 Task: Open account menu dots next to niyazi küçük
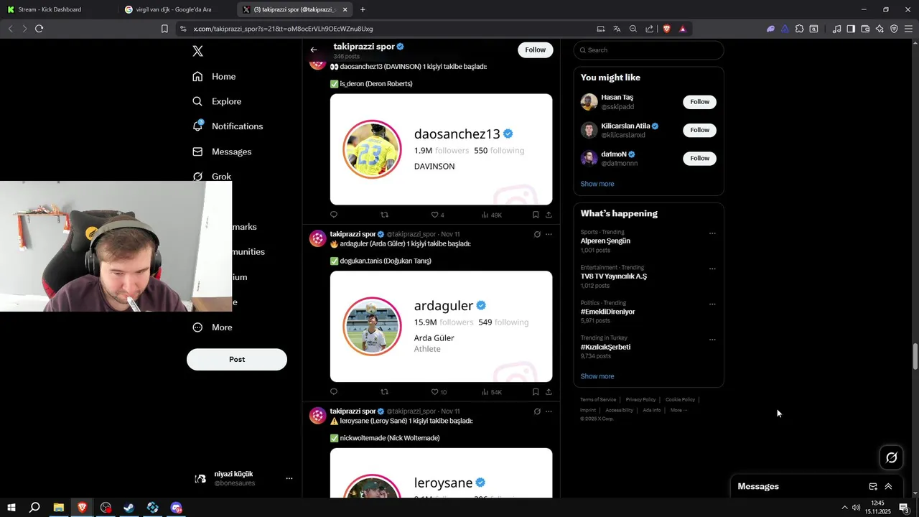289,478
